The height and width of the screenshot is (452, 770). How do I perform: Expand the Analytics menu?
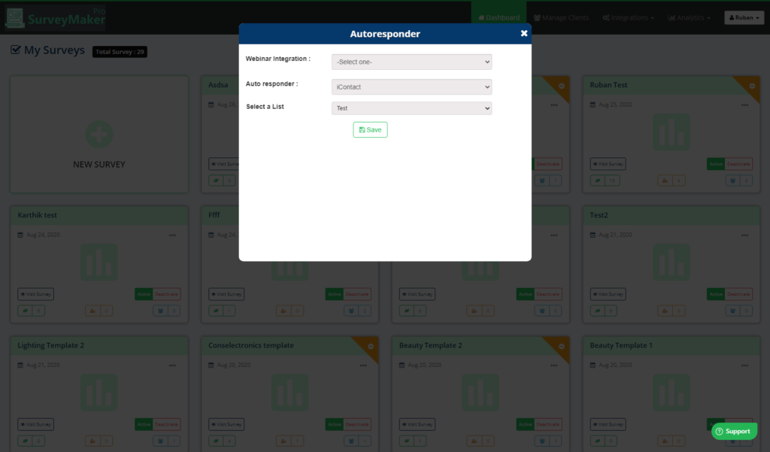point(689,18)
